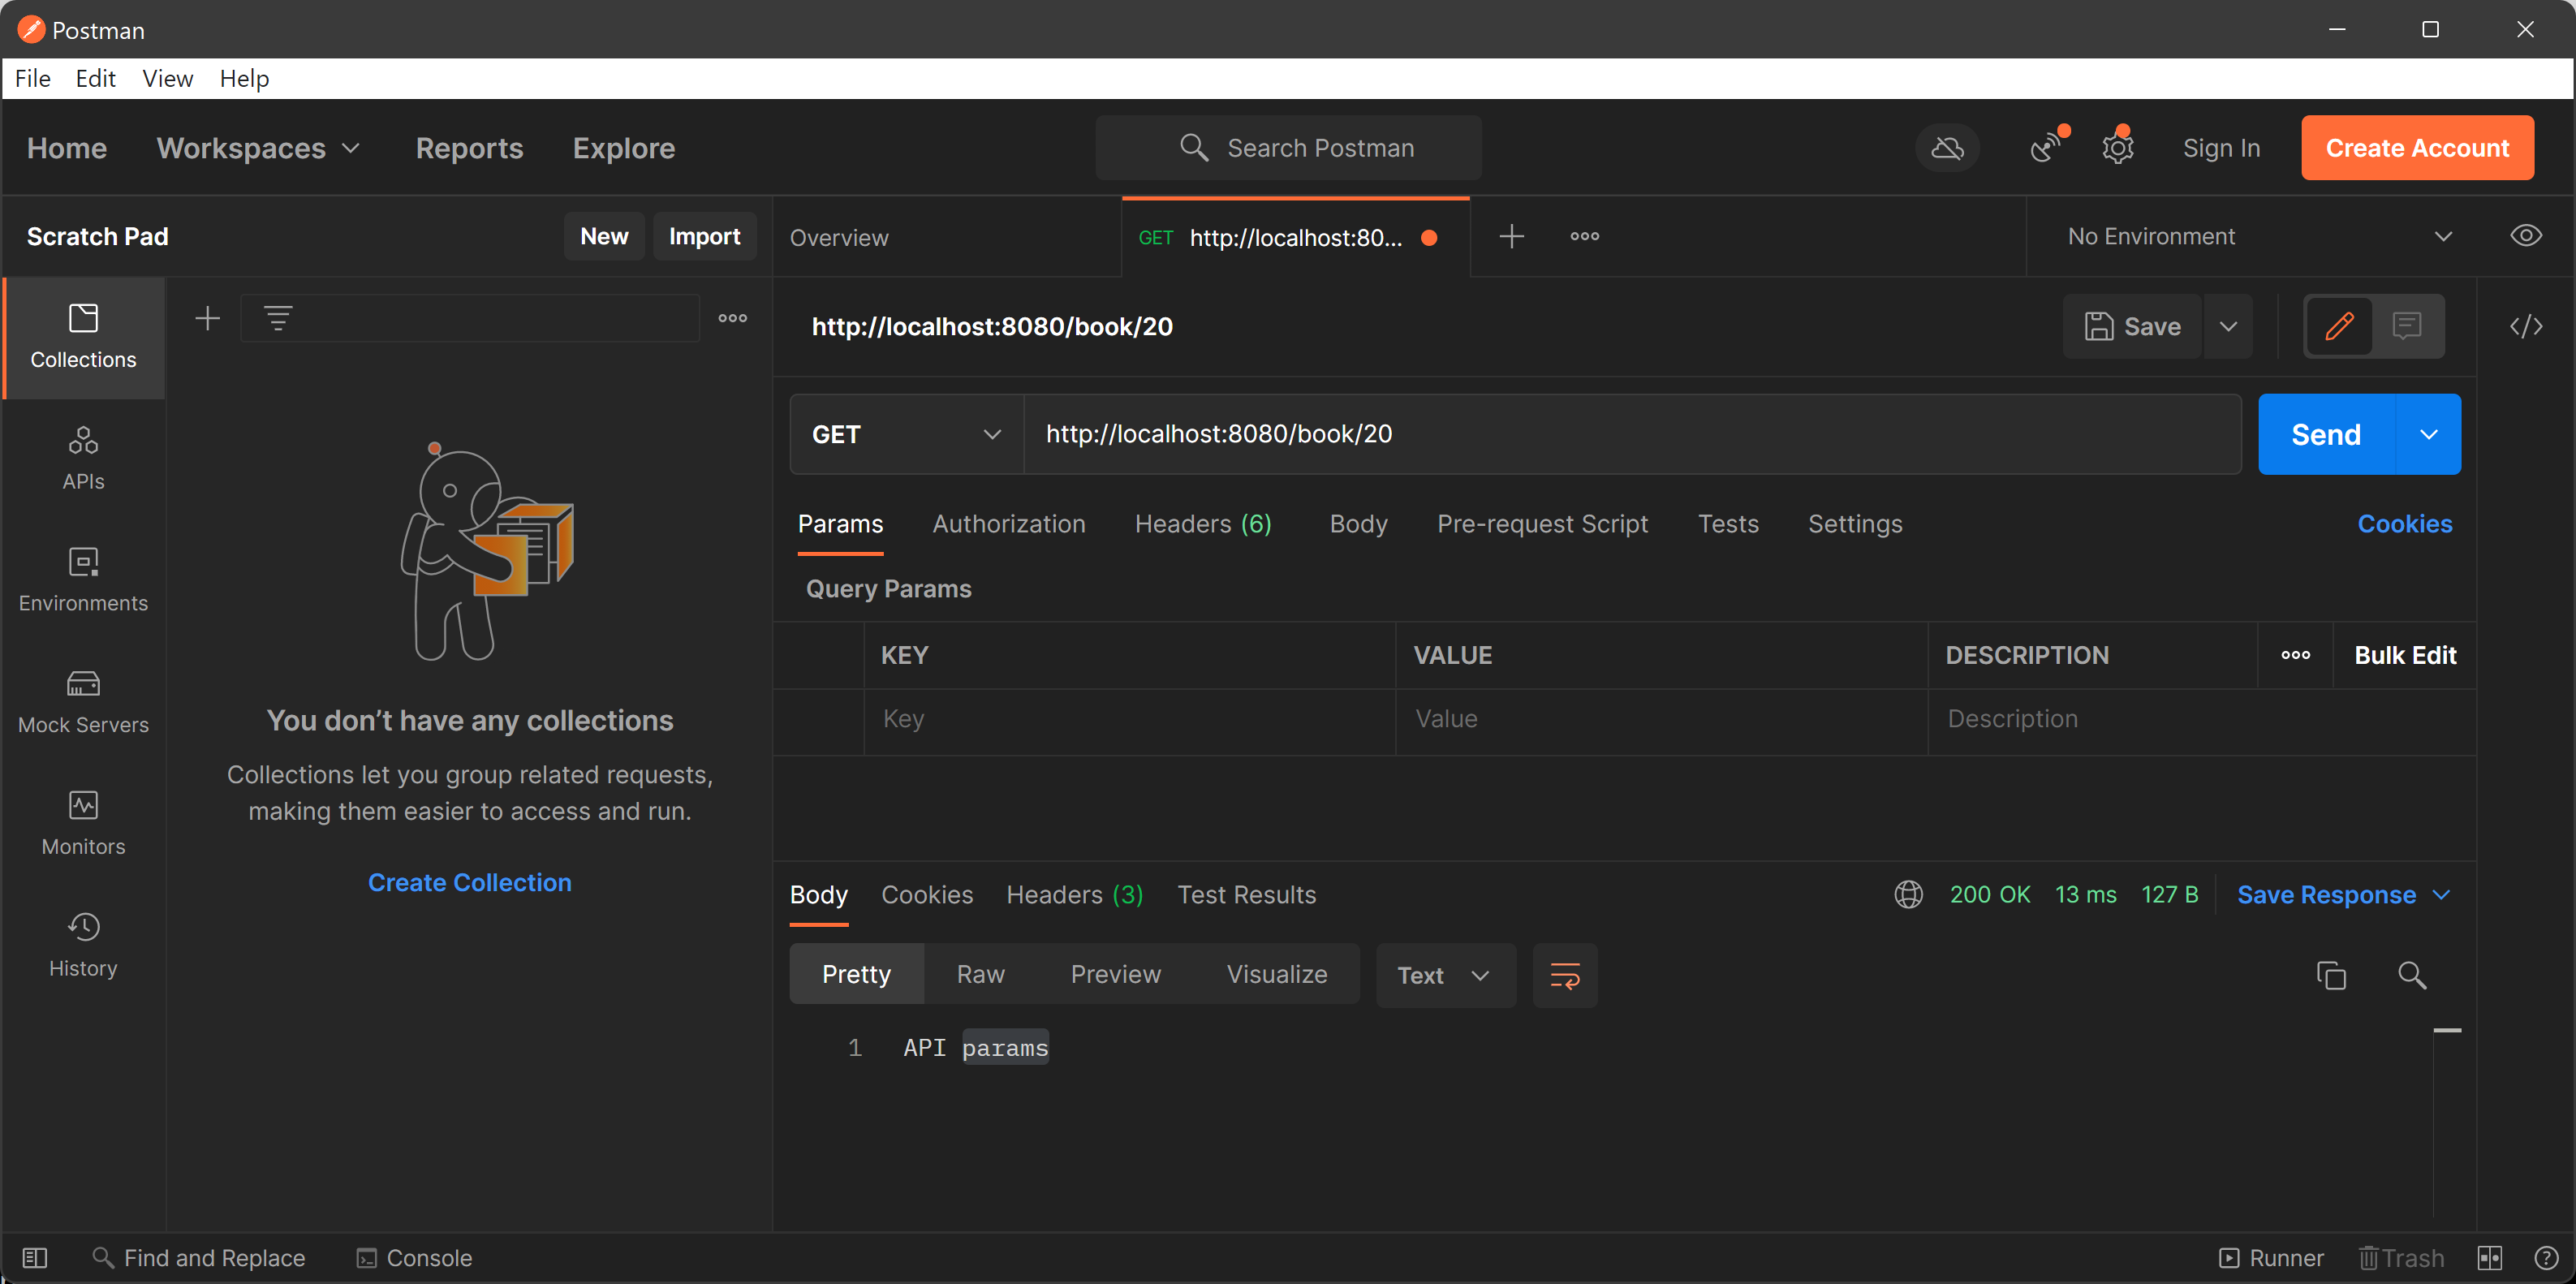This screenshot has height=1284, width=2576.
Task: Open the Edit menu
Action: tap(96, 78)
